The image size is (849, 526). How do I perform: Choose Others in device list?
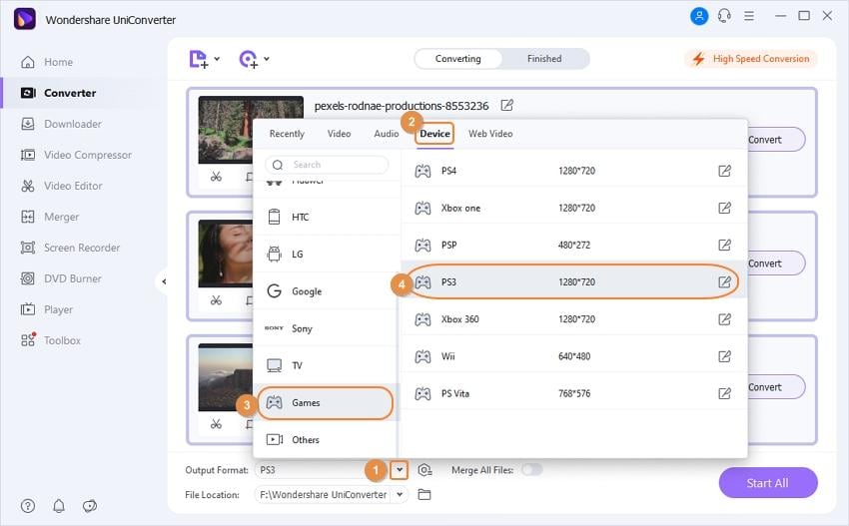[x=326, y=439]
